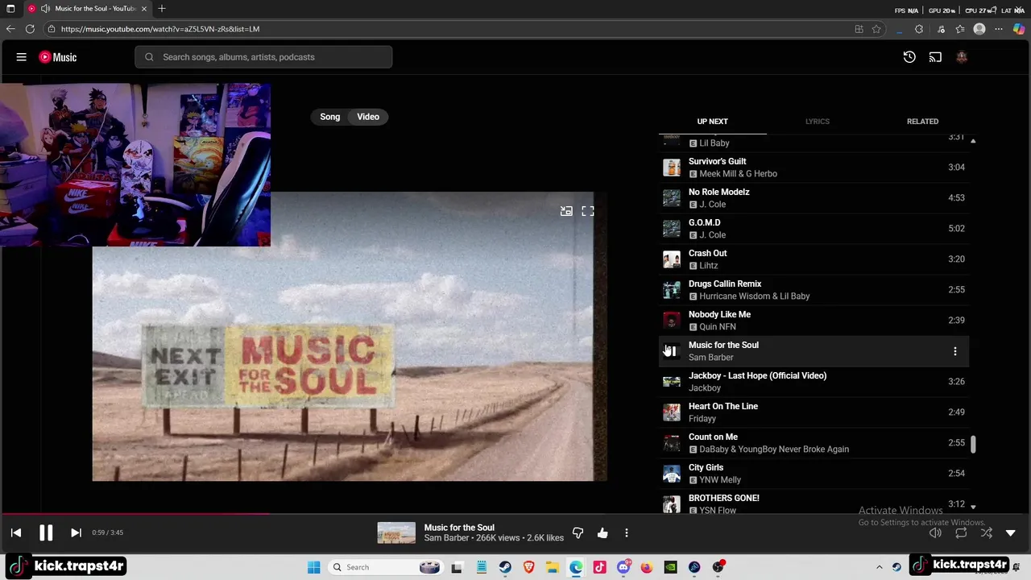The width and height of the screenshot is (1031, 580).
Task: Toggle repeat mode
Action: (961, 532)
